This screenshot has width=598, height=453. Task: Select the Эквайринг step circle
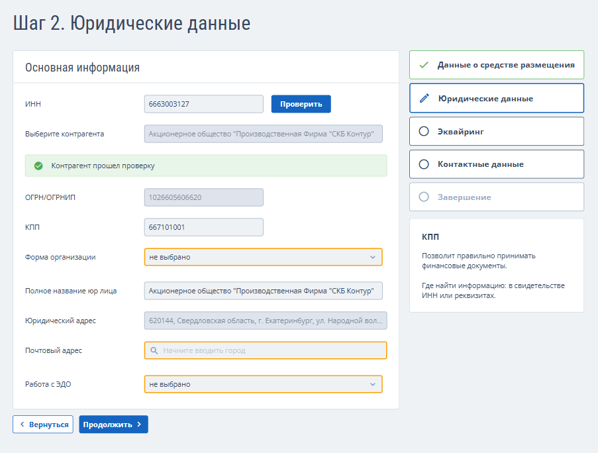pyautogui.click(x=424, y=131)
